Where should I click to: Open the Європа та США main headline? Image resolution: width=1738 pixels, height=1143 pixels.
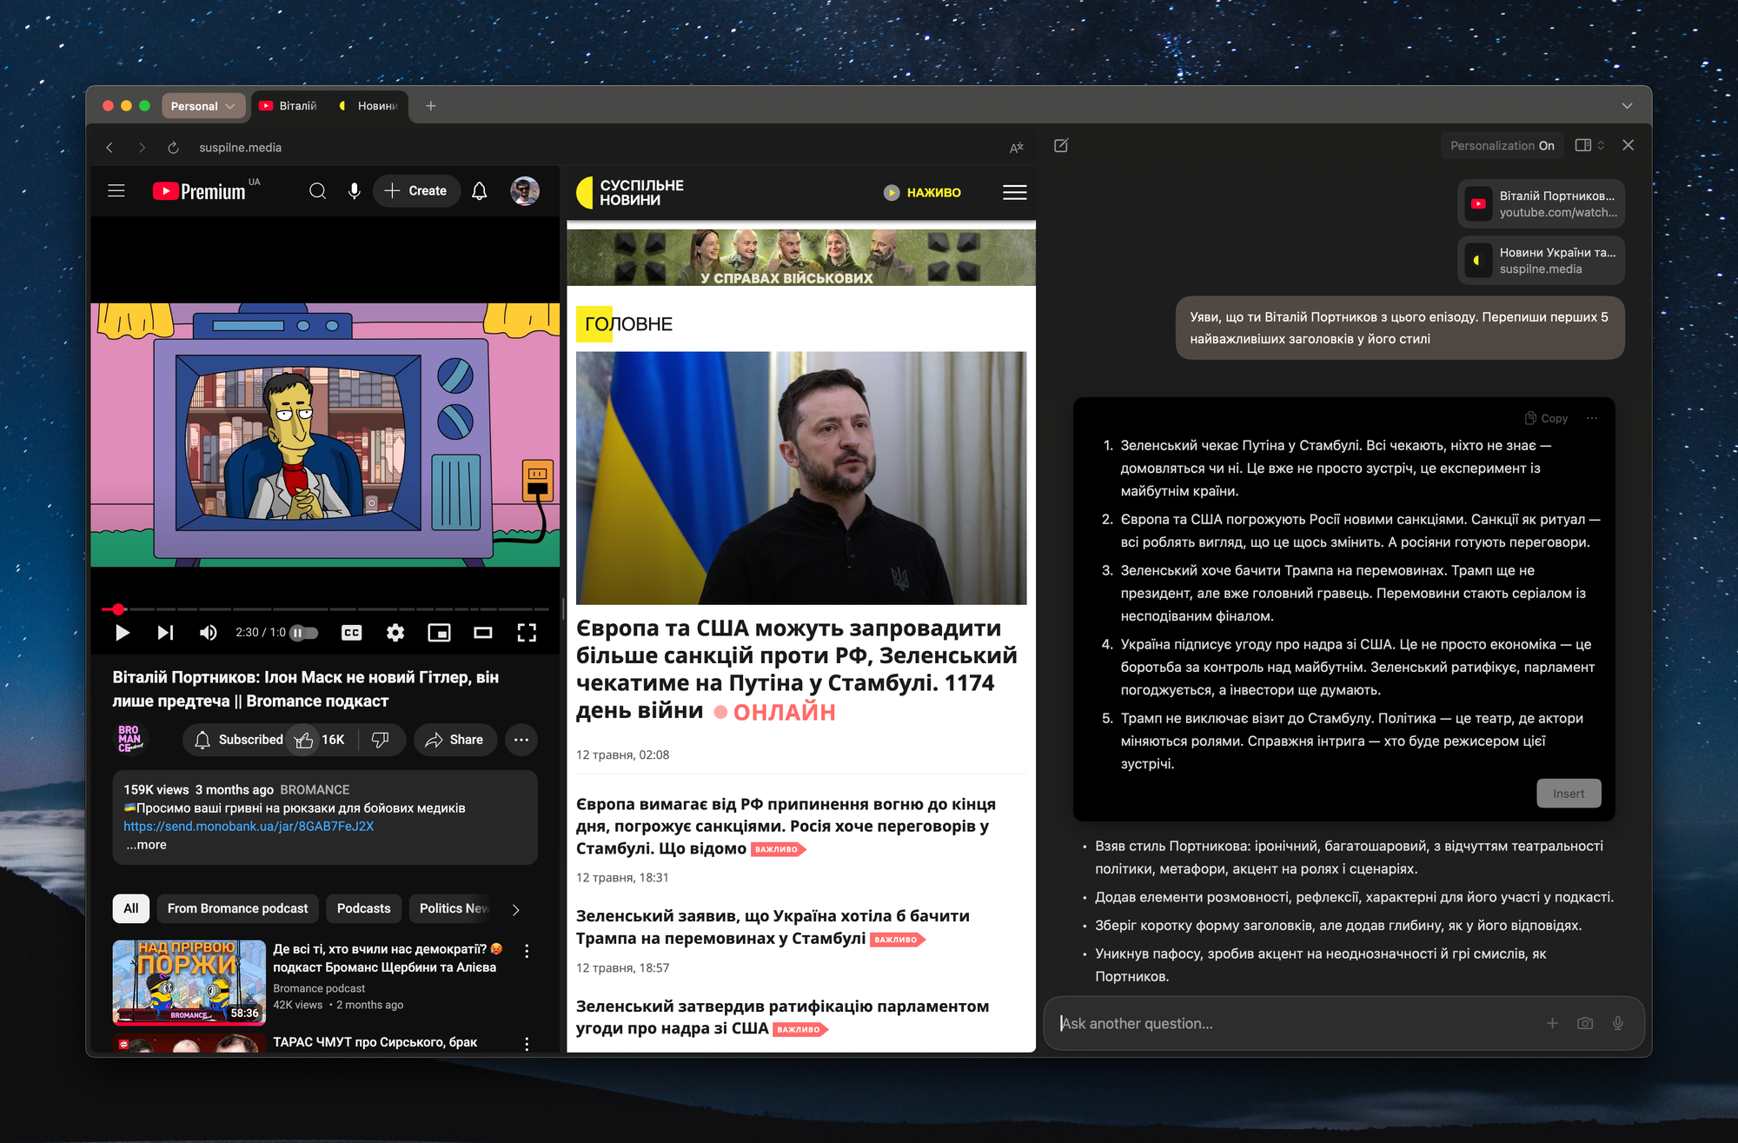[797, 669]
